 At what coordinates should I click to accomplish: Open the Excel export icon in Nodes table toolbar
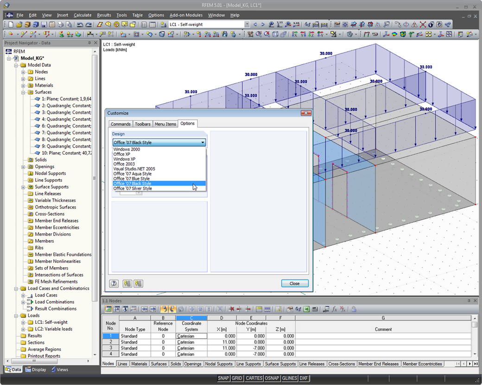pos(305,309)
